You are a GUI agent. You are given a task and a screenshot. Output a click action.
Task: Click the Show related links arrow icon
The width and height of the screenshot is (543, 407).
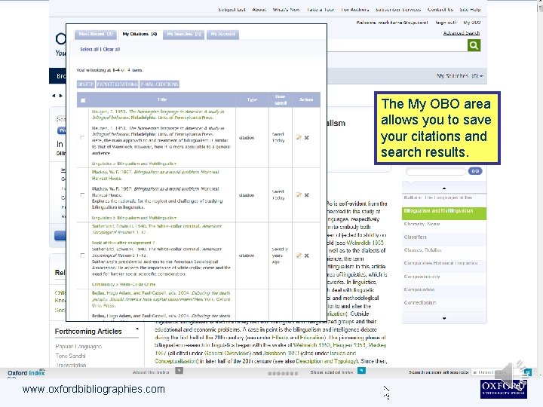tap(361, 371)
